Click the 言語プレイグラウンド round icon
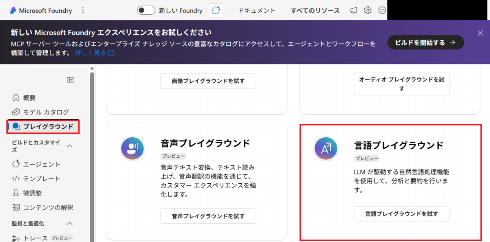 click(325, 148)
